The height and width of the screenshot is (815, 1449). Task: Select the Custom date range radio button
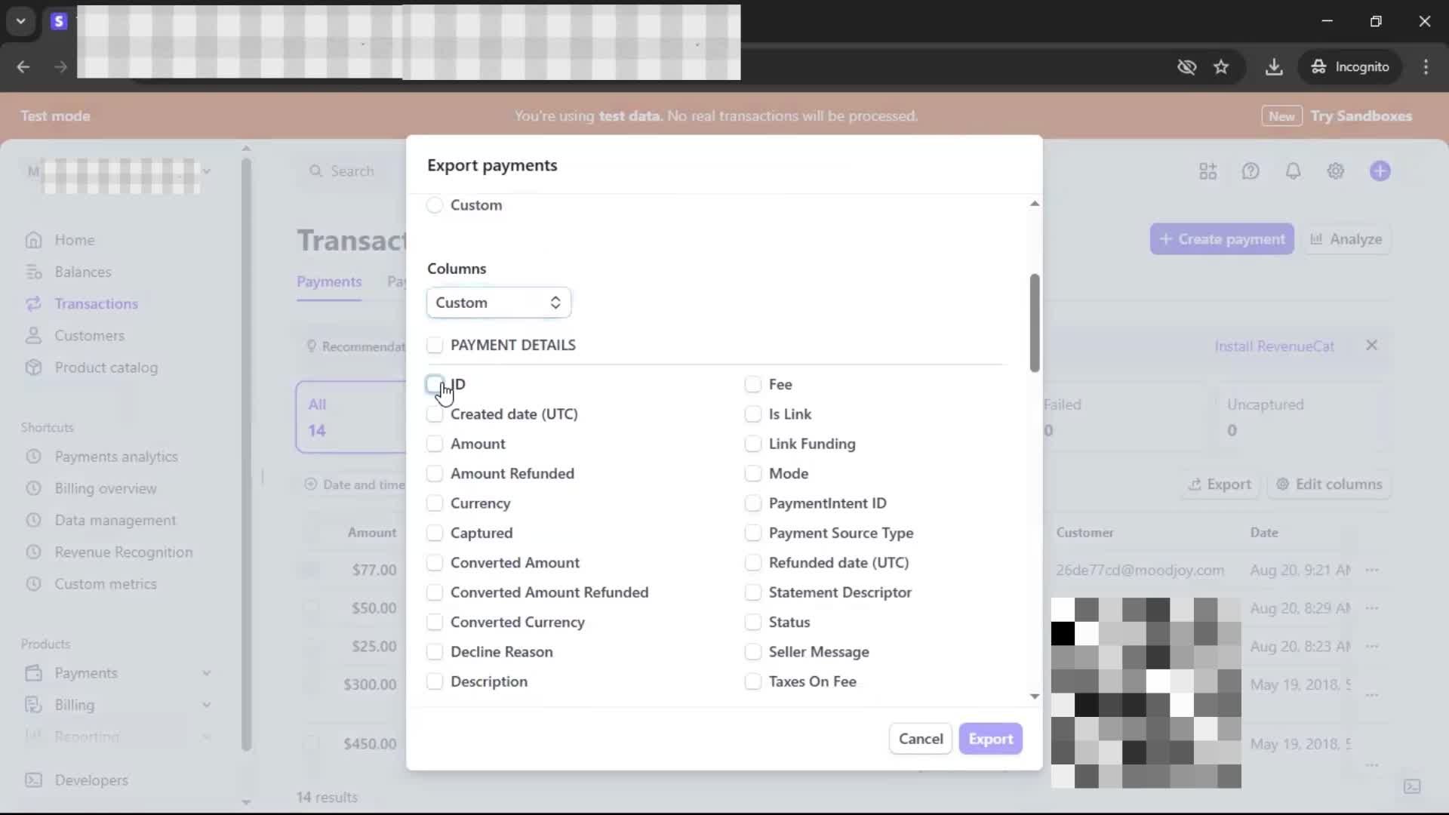(x=435, y=205)
